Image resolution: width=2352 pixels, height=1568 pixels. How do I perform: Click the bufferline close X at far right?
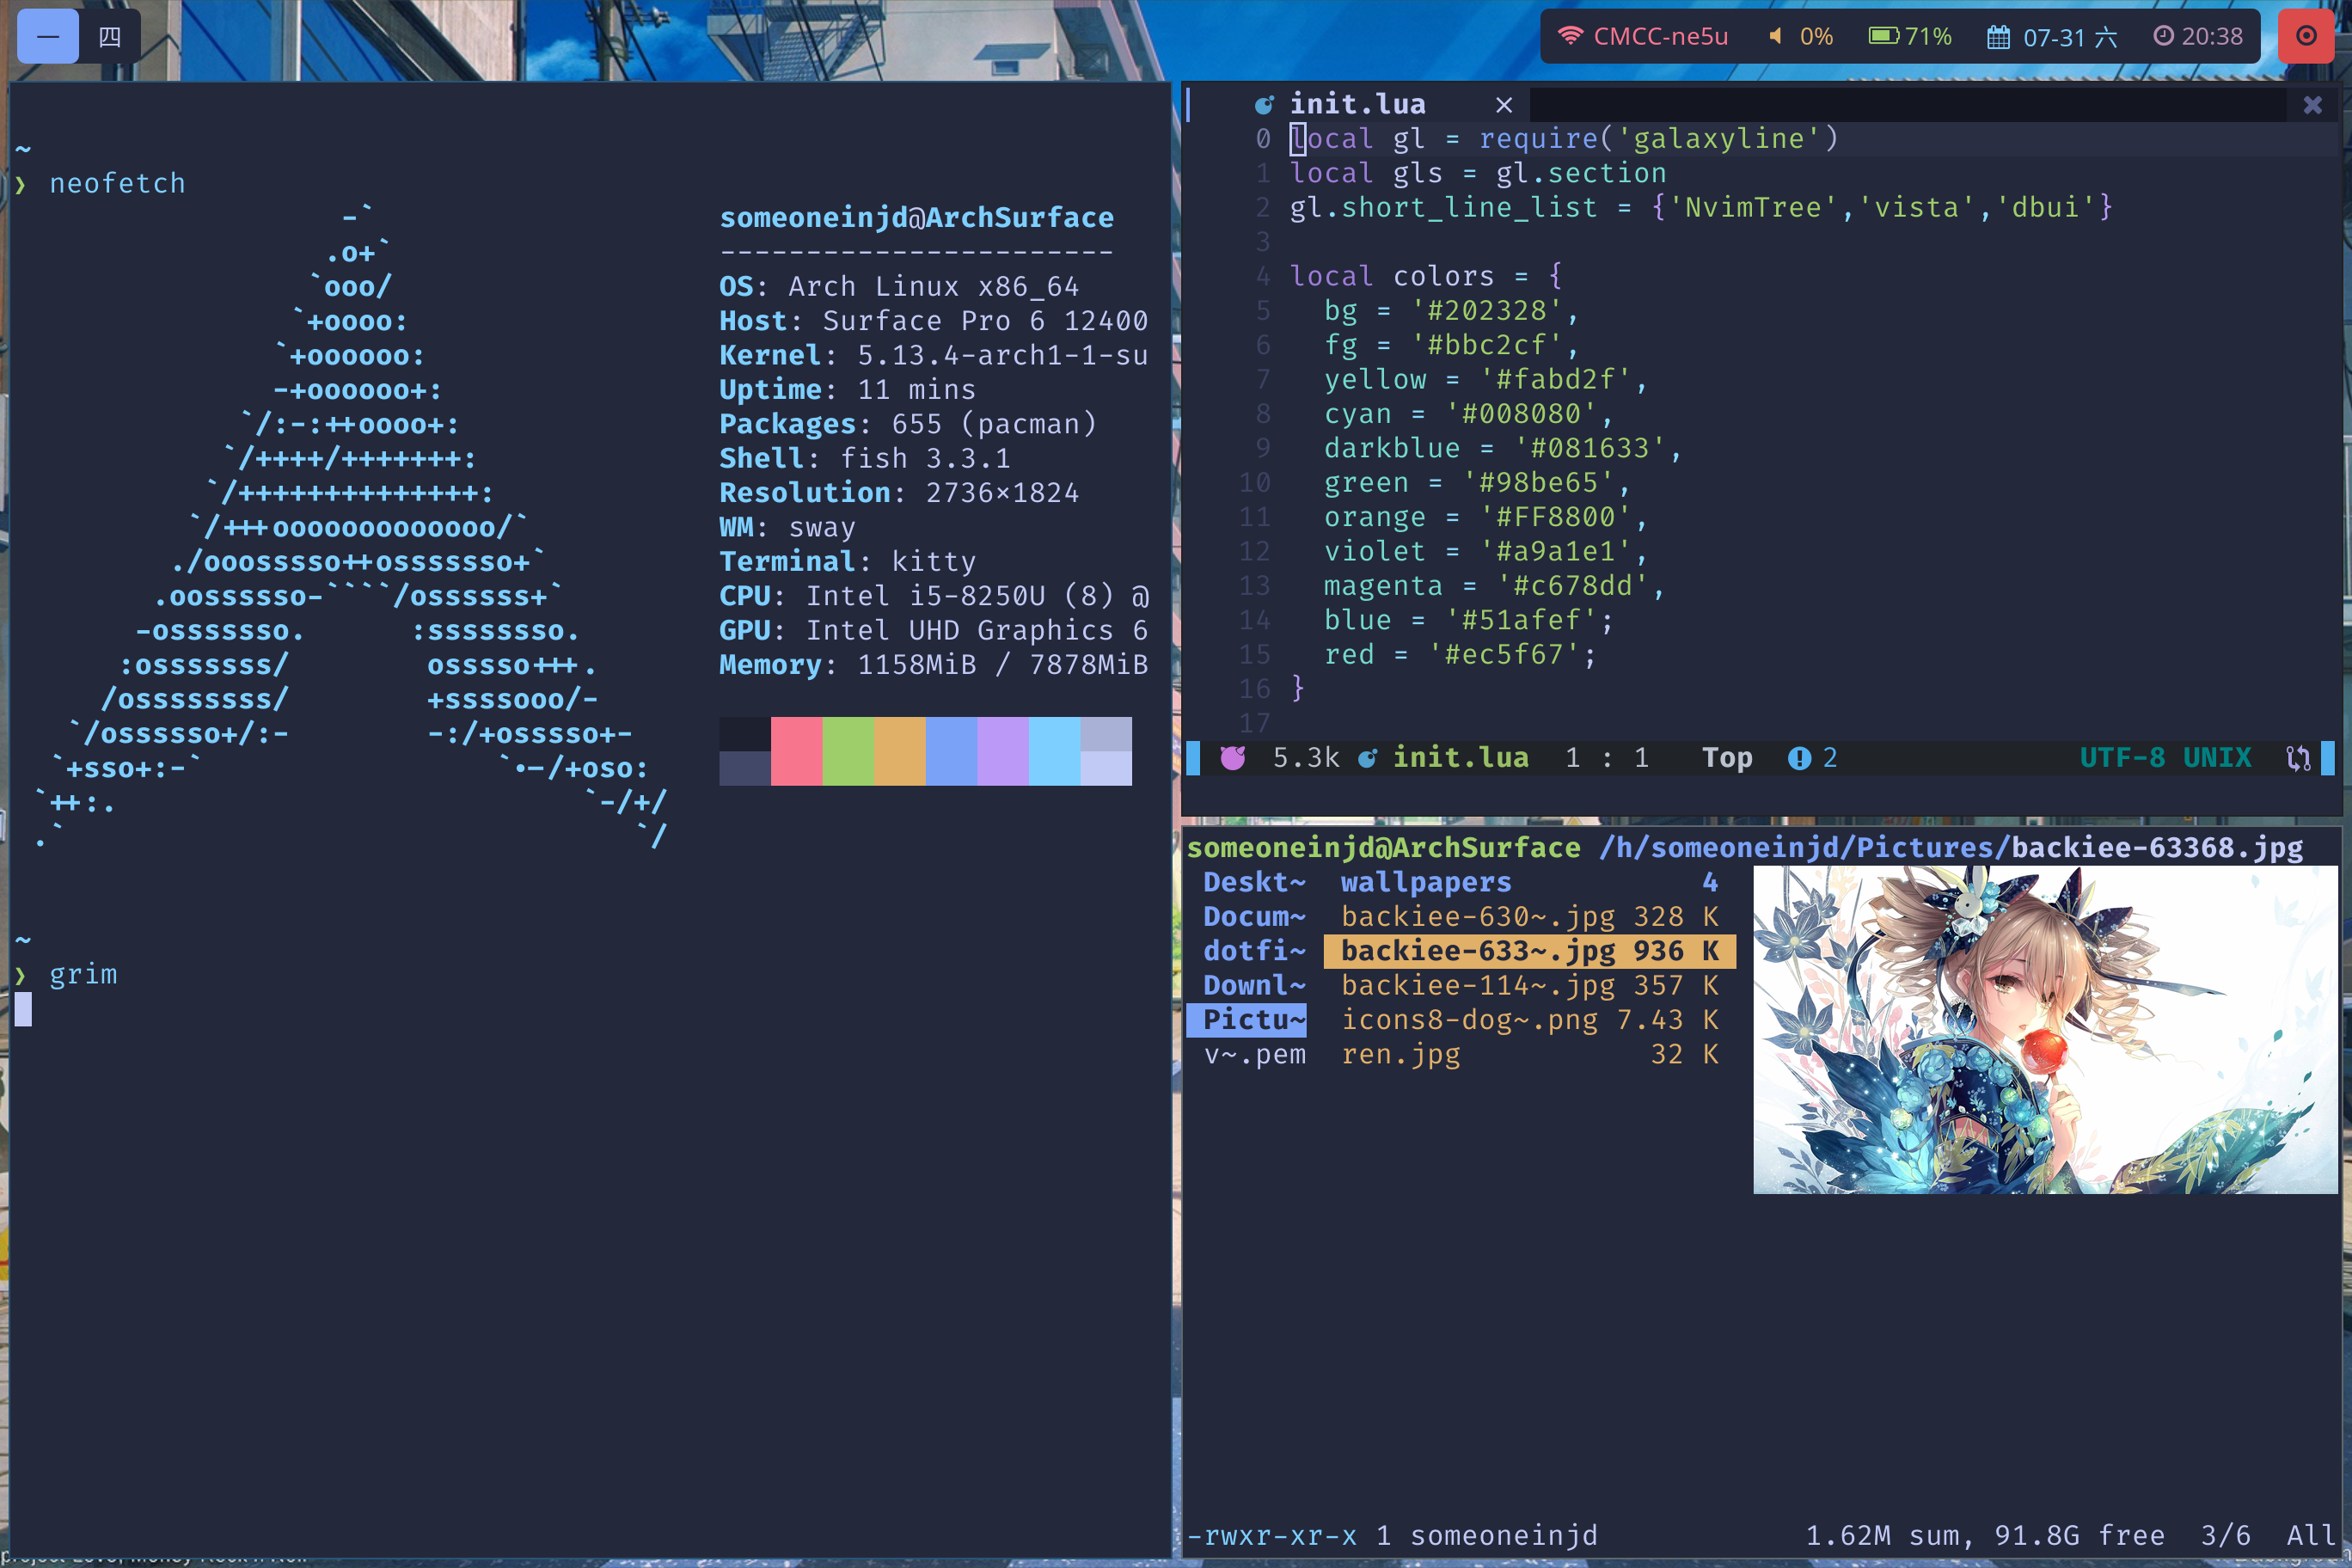coord(2312,105)
